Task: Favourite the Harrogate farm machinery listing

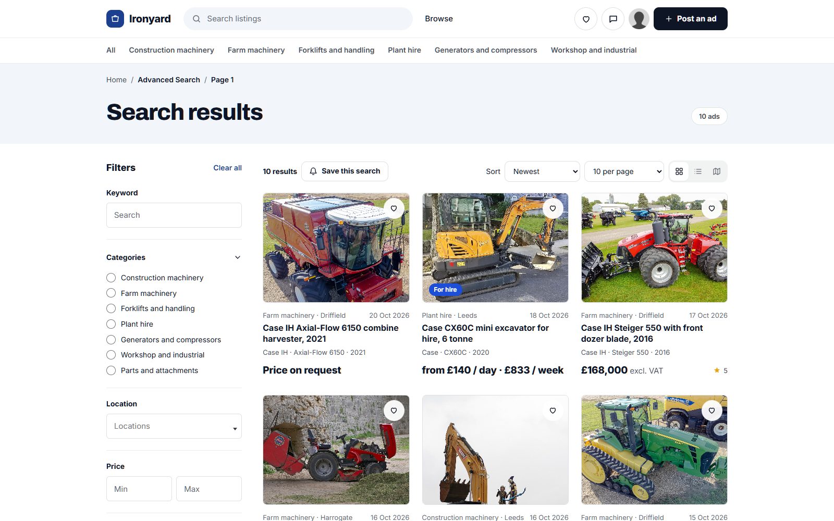Action: click(x=394, y=411)
